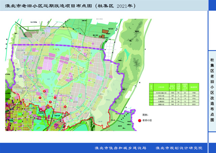Click the 老旧小区 legend text
Screen dimensions: 216x153
click(x=148, y=120)
